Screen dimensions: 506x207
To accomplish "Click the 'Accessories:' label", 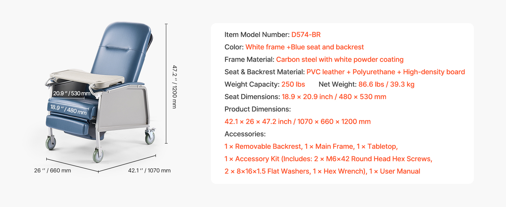I will 245,134.
